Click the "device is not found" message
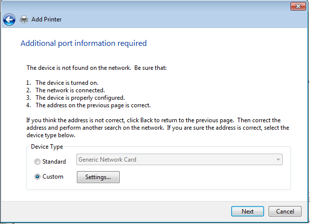 (x=96, y=67)
